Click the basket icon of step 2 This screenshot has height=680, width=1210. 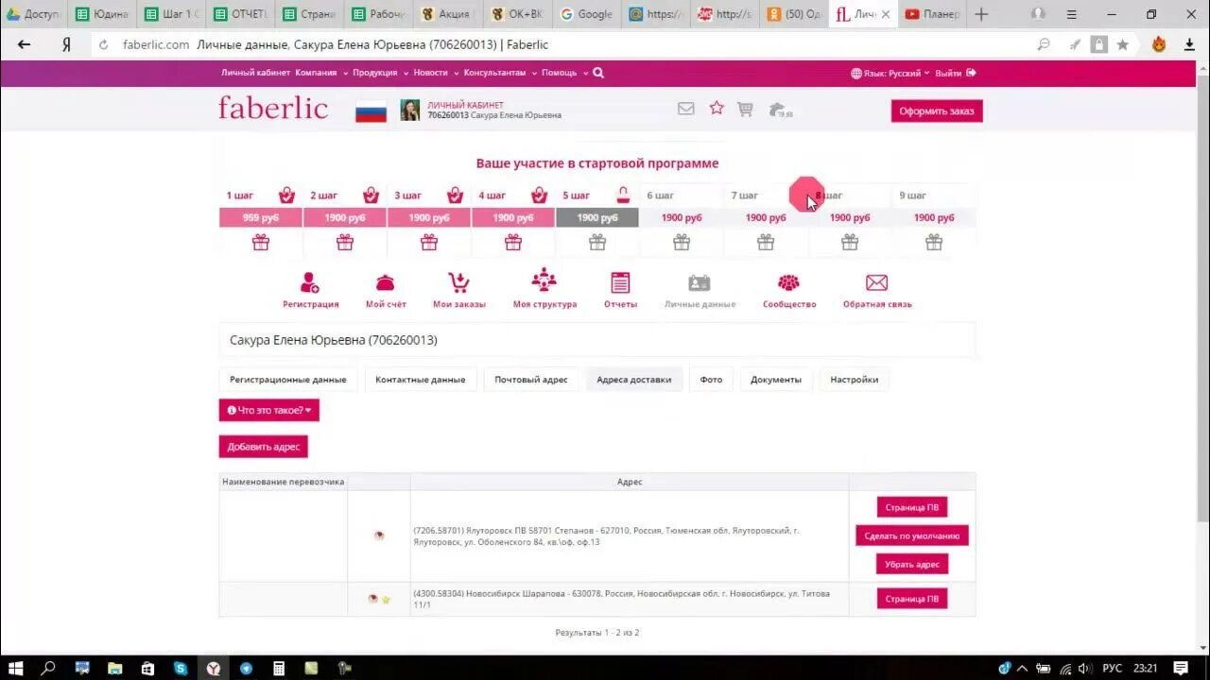[x=371, y=195]
